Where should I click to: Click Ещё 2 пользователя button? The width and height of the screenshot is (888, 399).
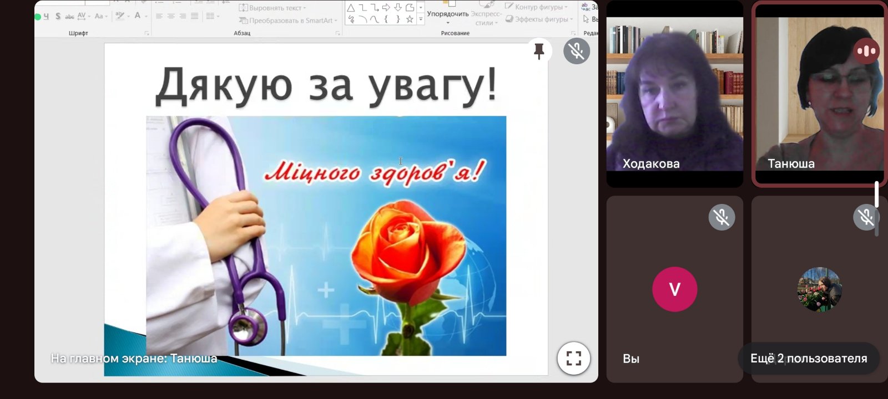[x=808, y=359]
